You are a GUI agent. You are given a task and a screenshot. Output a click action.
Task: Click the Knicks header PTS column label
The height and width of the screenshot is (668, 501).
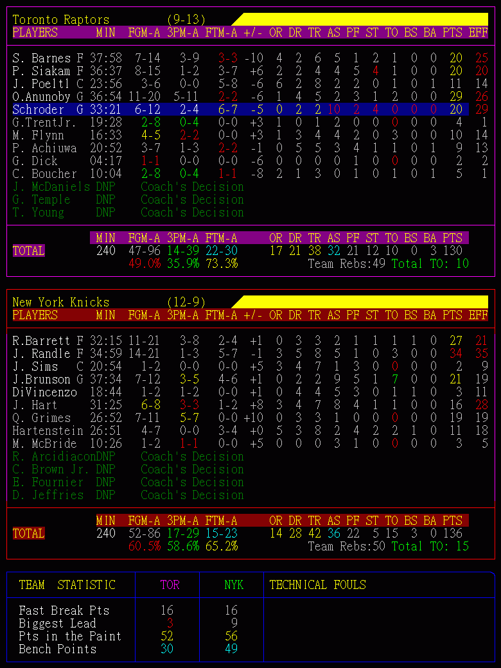[x=452, y=315]
